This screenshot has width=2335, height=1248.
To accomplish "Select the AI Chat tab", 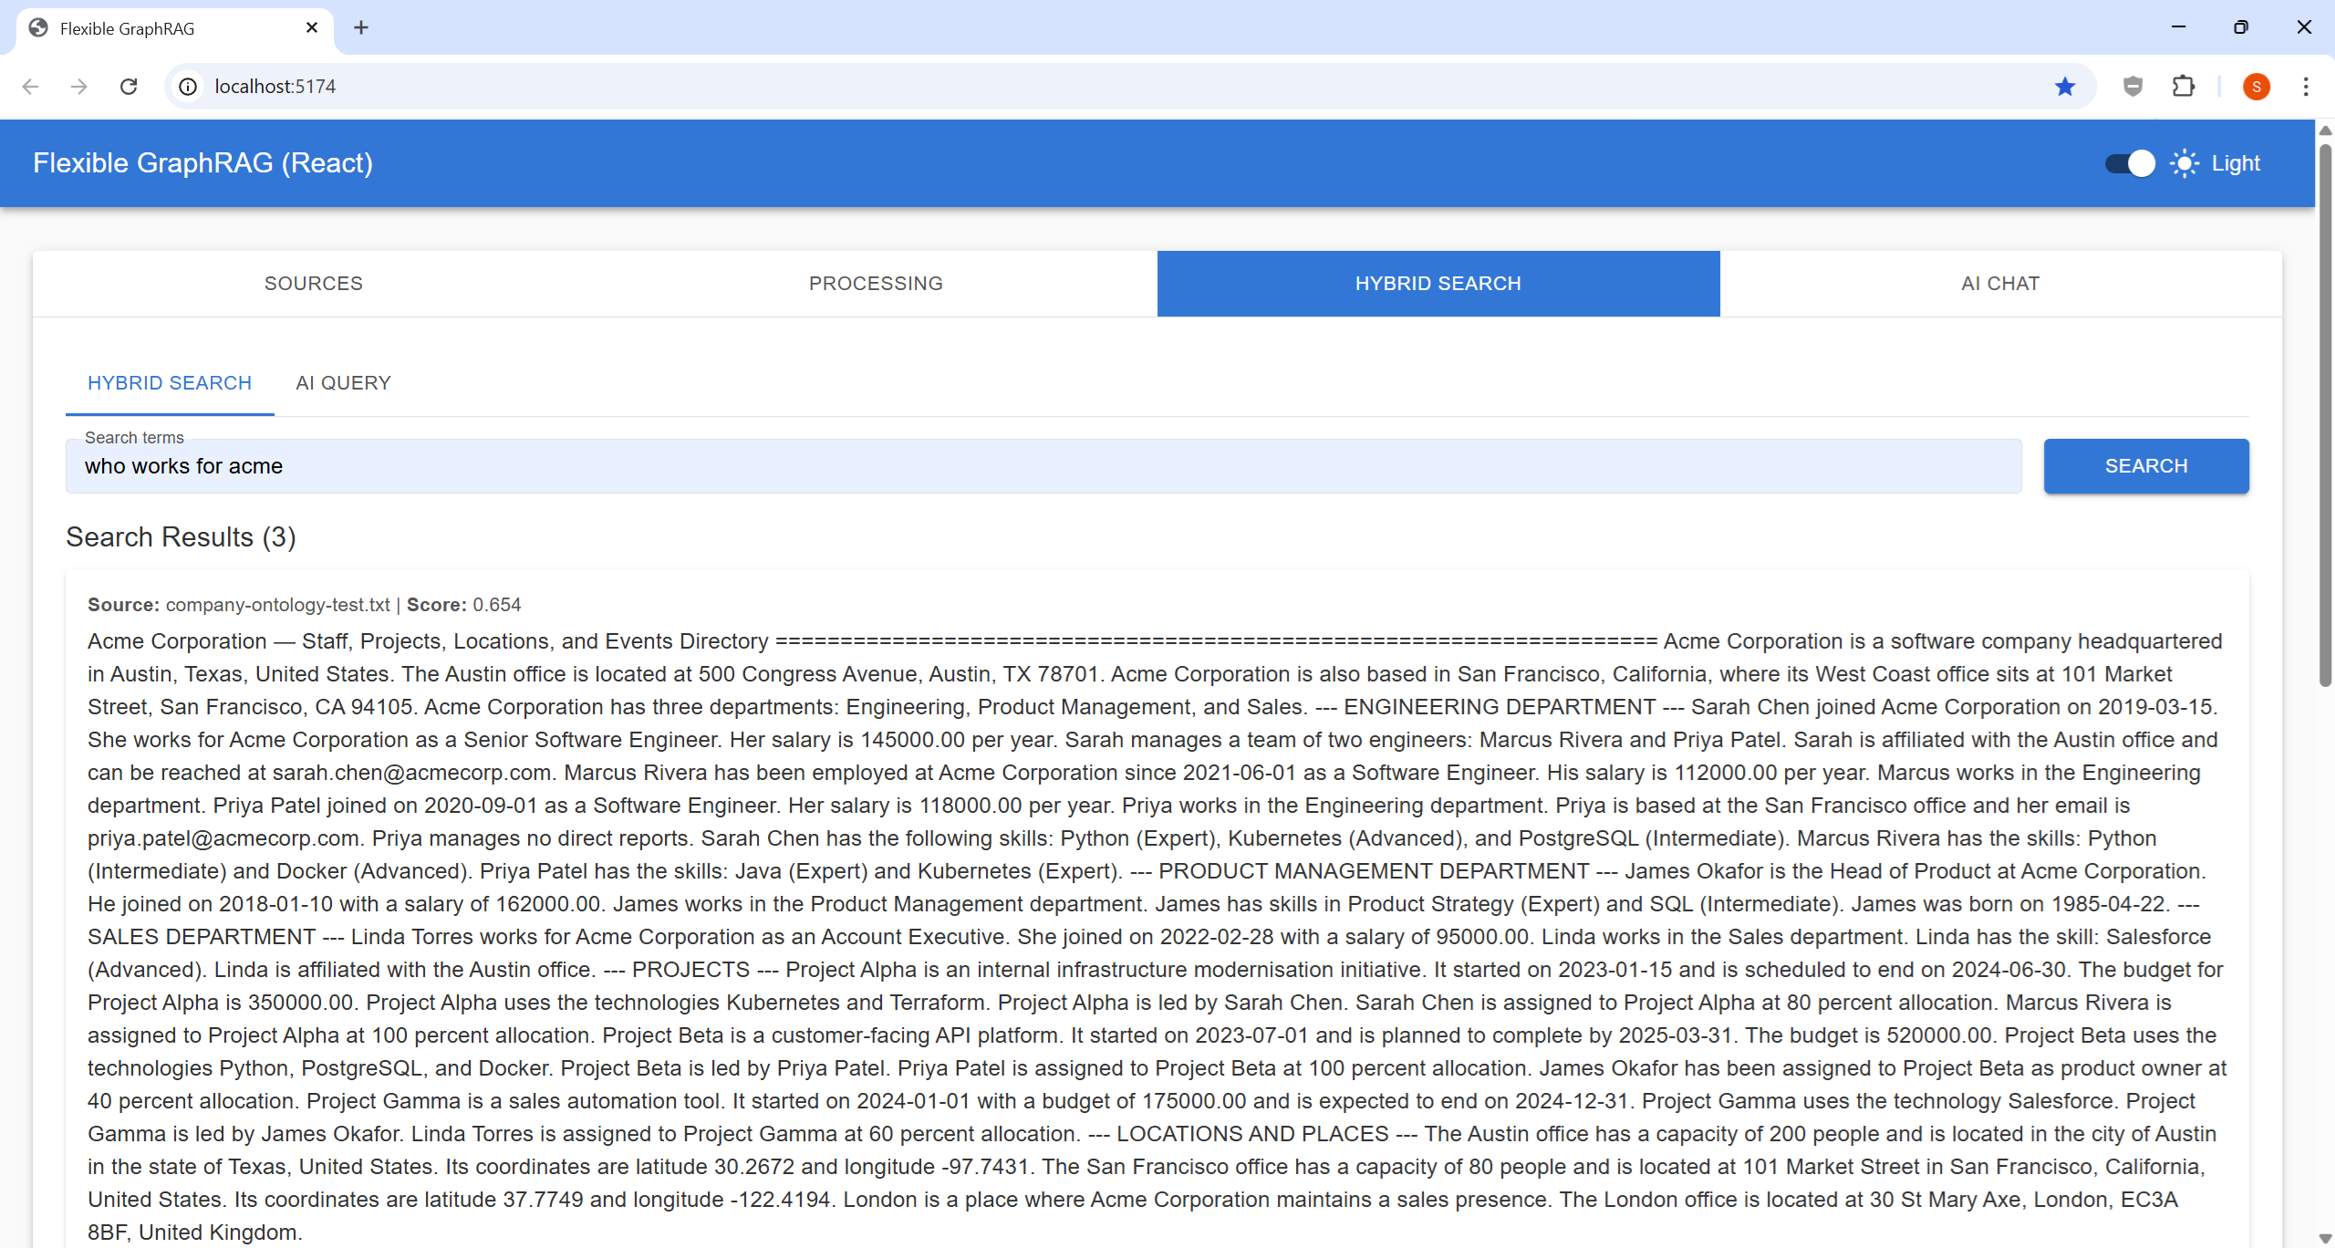I will [2000, 284].
